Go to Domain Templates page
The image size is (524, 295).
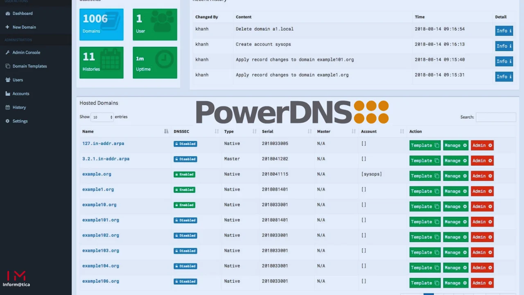click(x=29, y=66)
